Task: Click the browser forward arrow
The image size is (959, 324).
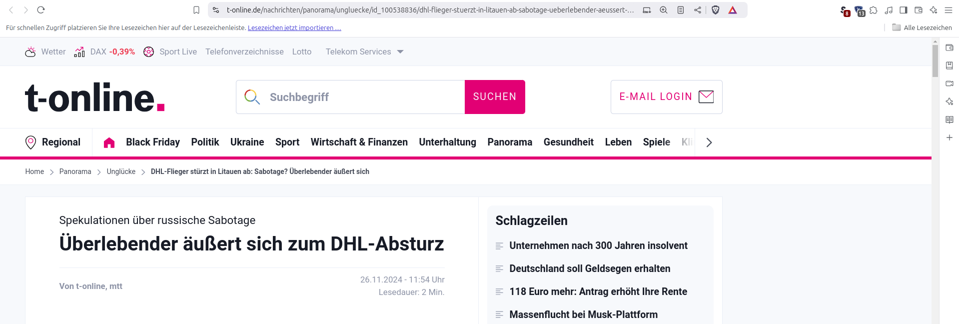Action: tap(26, 10)
